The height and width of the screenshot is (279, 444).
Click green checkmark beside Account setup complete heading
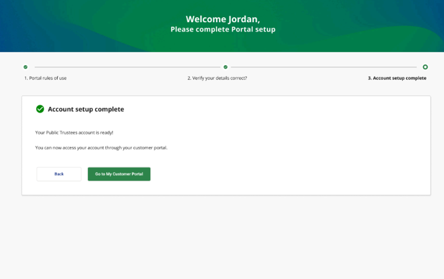pyautogui.click(x=40, y=109)
